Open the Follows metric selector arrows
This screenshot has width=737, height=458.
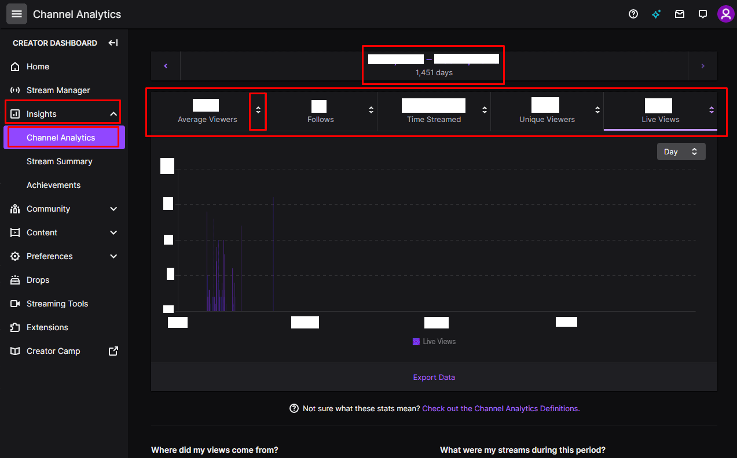click(372, 110)
